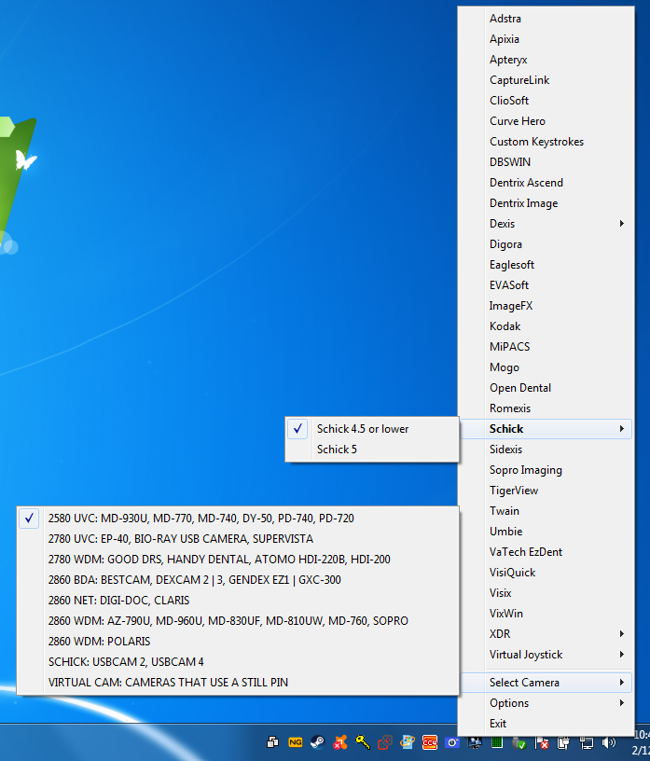Click the Action Center flag tray icon
Image resolution: width=650 pixels, height=761 pixels.
(541, 743)
